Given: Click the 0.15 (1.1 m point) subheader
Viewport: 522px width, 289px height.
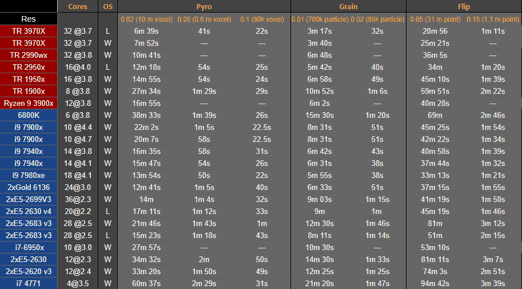Looking at the screenshot, I should coord(493,19).
